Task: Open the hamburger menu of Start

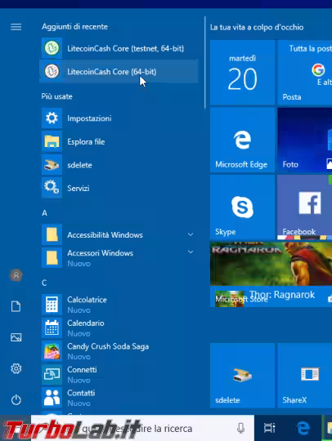Action: [x=16, y=27]
